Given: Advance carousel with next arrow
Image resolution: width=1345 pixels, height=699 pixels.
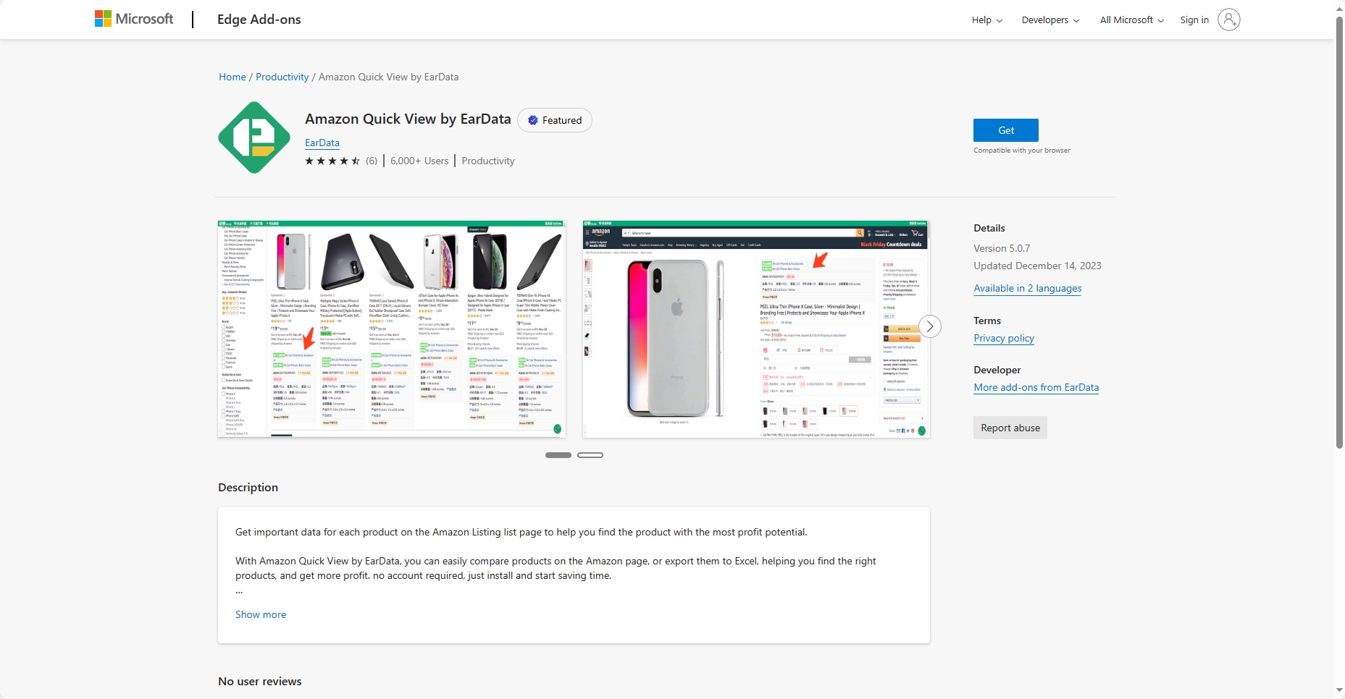Looking at the screenshot, I should point(930,326).
